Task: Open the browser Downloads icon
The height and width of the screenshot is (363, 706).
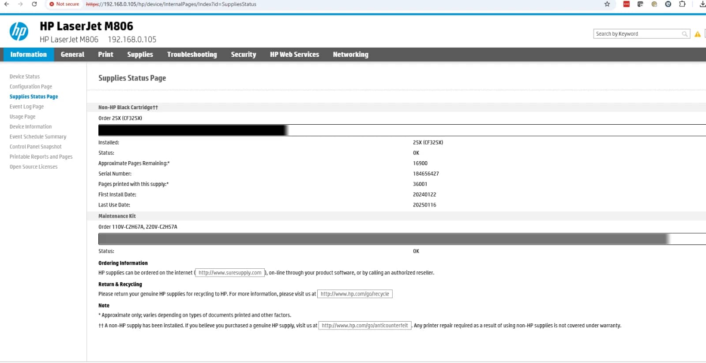Action: pos(702,4)
